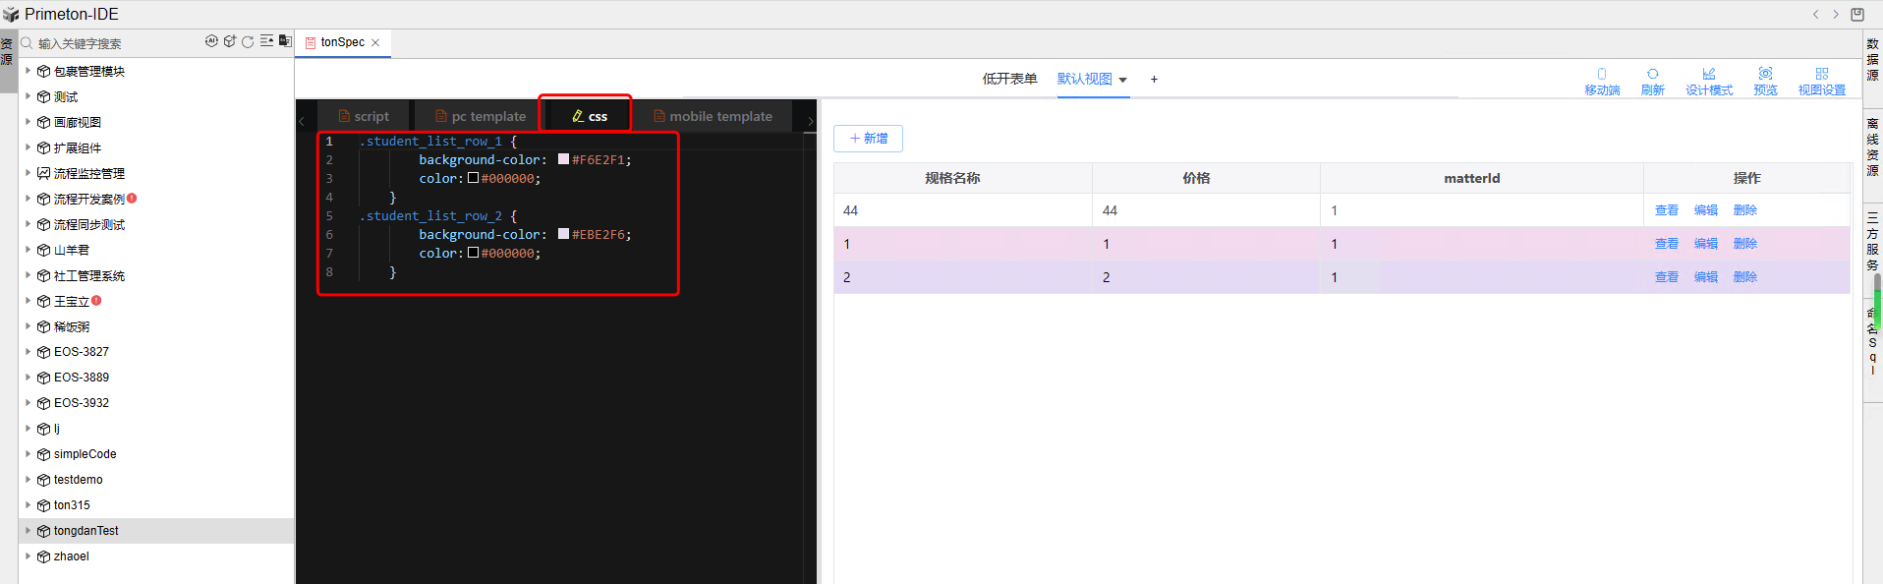Image resolution: width=1883 pixels, height=584 pixels.
Task: Click the #F6E2F1 background color swatch
Action: point(563,159)
